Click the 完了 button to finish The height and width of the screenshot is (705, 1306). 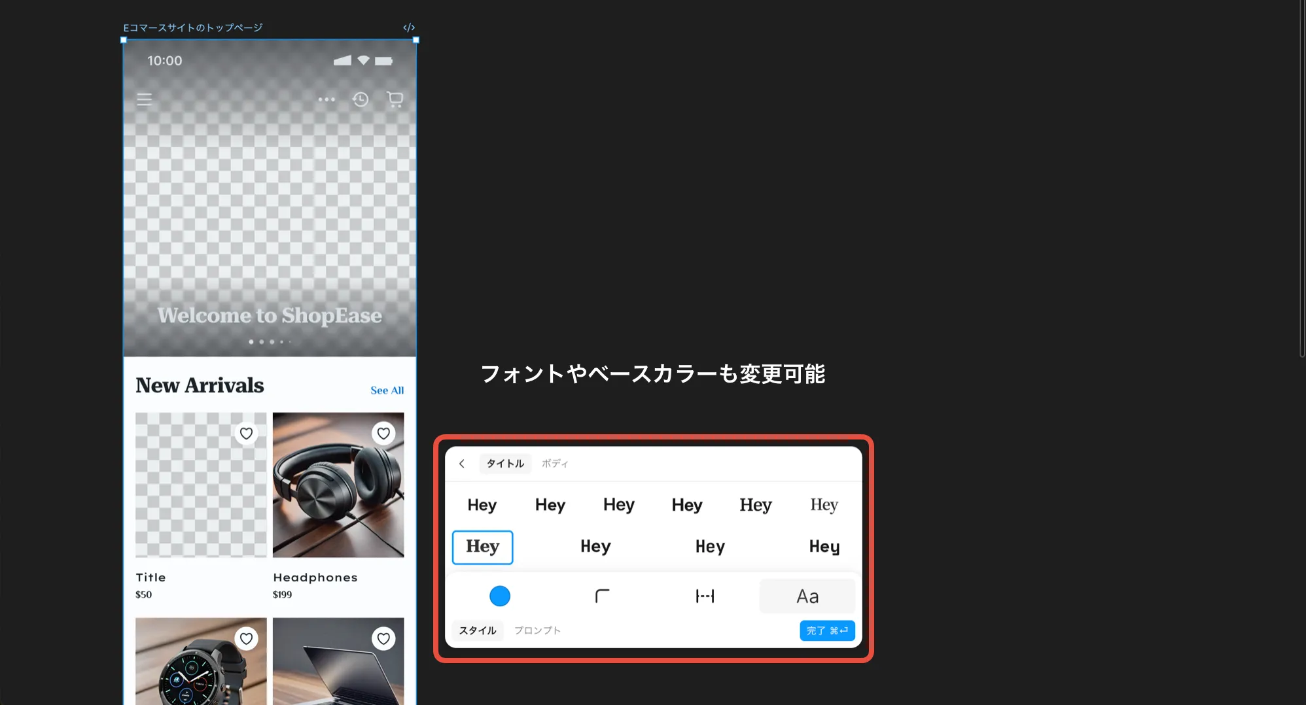[x=826, y=630]
